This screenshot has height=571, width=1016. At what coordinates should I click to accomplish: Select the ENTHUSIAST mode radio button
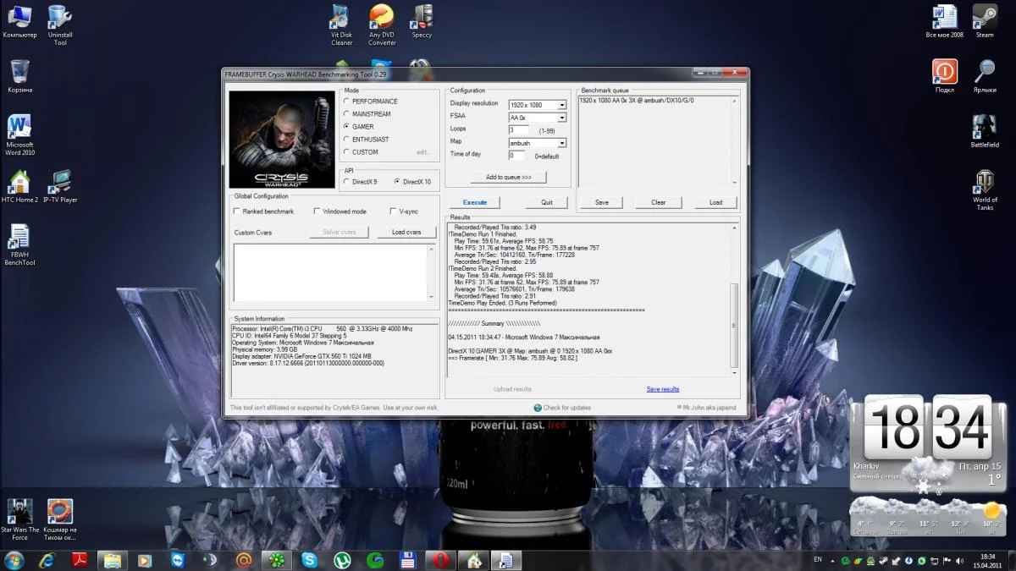coord(346,140)
